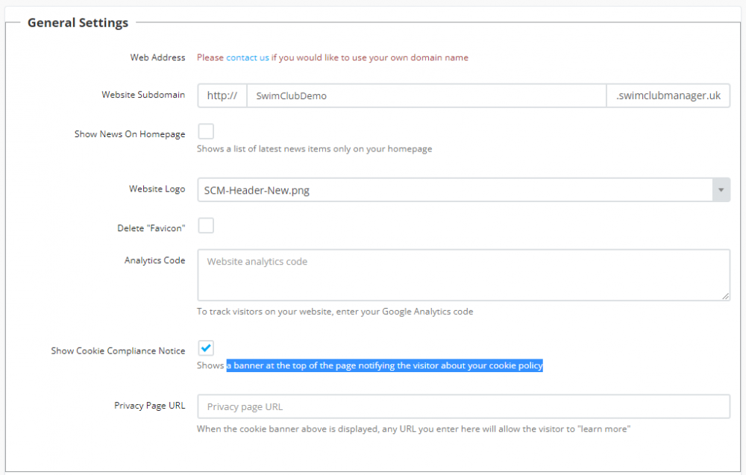
Task: Expand the Website Logo dropdown arrow
Action: pyautogui.click(x=721, y=190)
